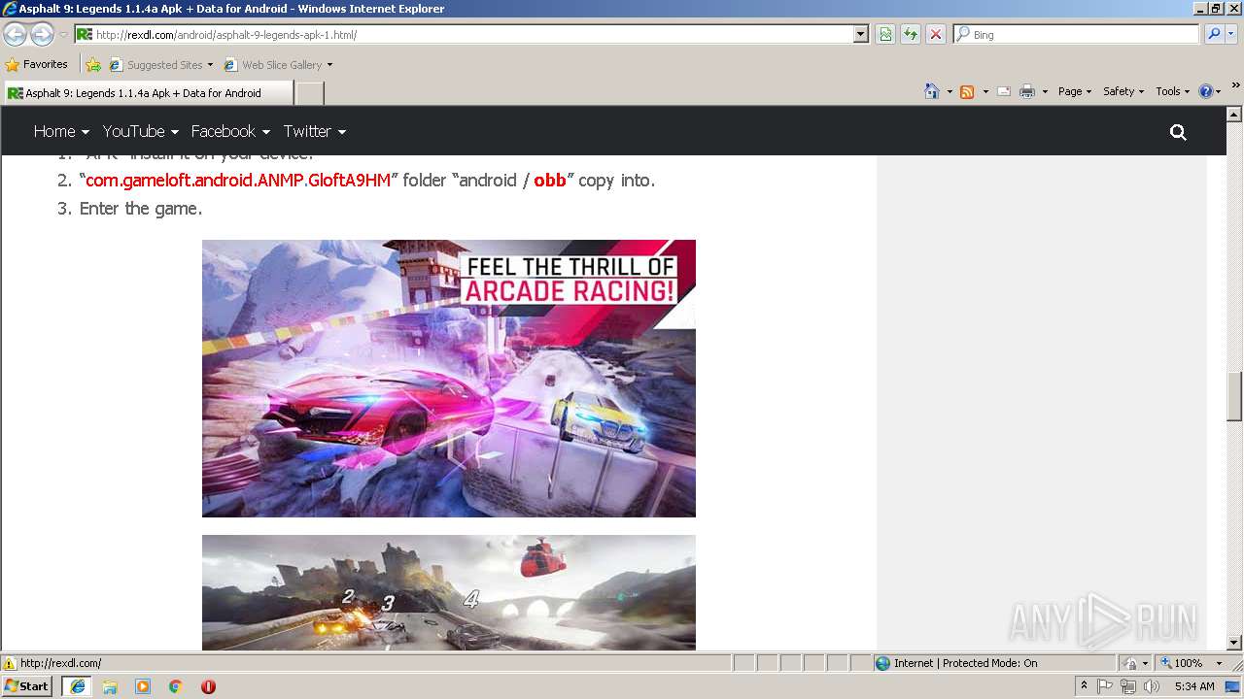Click the volume speaker icon in tray
The width and height of the screenshot is (1244, 699).
[1152, 686]
